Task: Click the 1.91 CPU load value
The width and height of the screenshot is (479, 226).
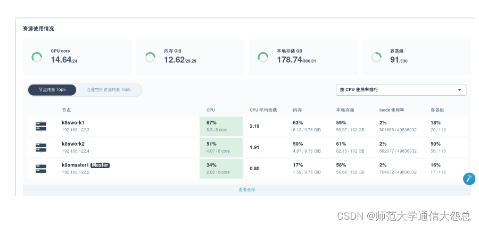Action: (254, 147)
